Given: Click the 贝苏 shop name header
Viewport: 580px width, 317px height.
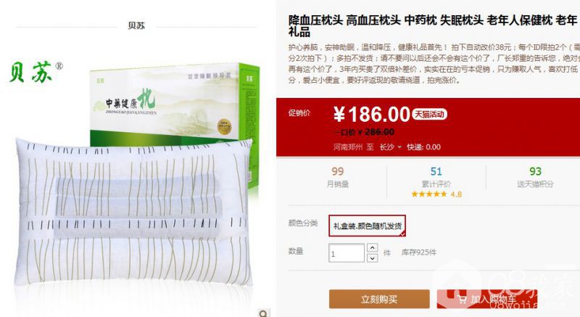Looking at the screenshot, I should tap(136, 25).
